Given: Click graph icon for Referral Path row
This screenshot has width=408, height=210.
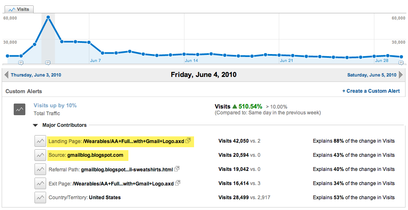Looking at the screenshot, I should point(40,169).
